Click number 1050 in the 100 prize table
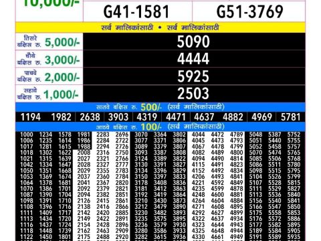The height and width of the screenshot is (241, 321). click(27, 171)
